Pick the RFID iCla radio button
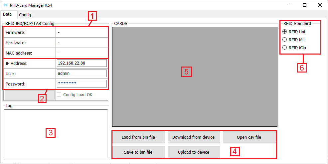 (x=284, y=48)
